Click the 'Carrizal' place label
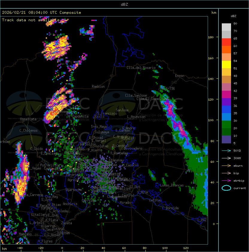The image size is (249, 252). (x=89, y=201)
